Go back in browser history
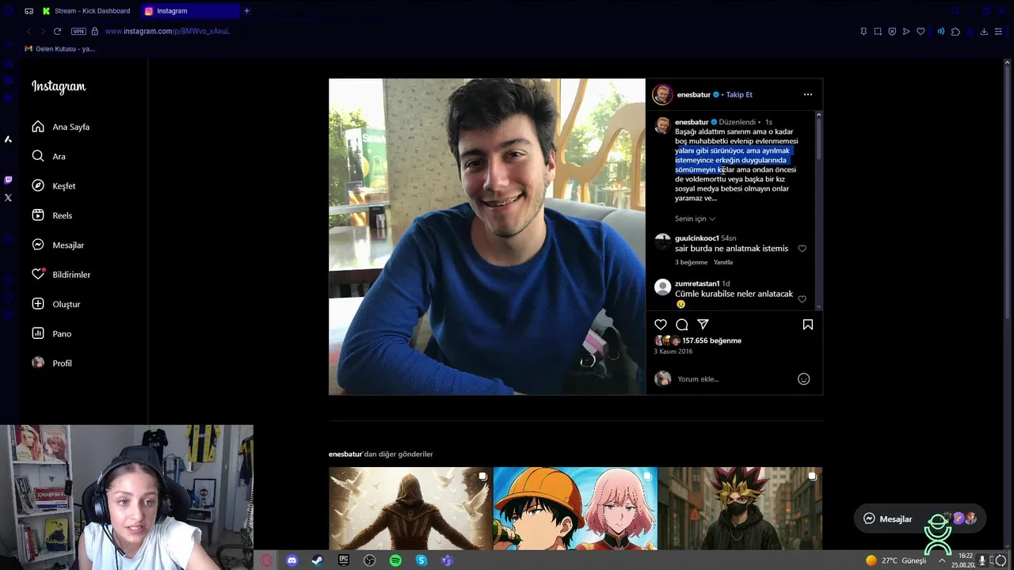Screen dimensions: 1014x570 point(29,32)
